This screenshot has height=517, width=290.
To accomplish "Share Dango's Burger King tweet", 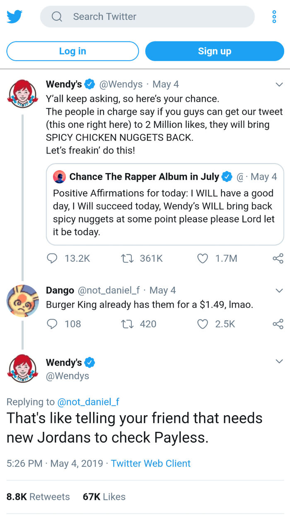I will [x=278, y=324].
